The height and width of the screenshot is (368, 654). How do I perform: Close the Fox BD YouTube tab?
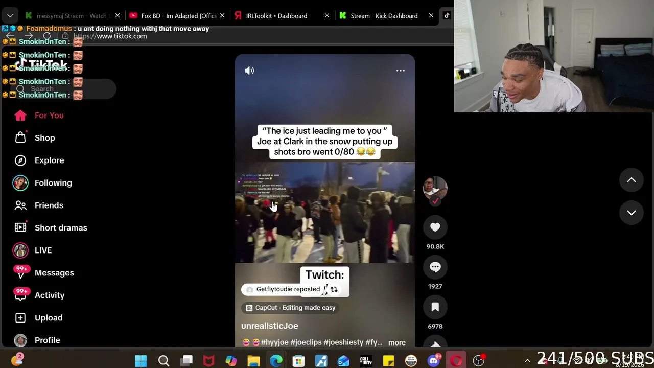222,16
